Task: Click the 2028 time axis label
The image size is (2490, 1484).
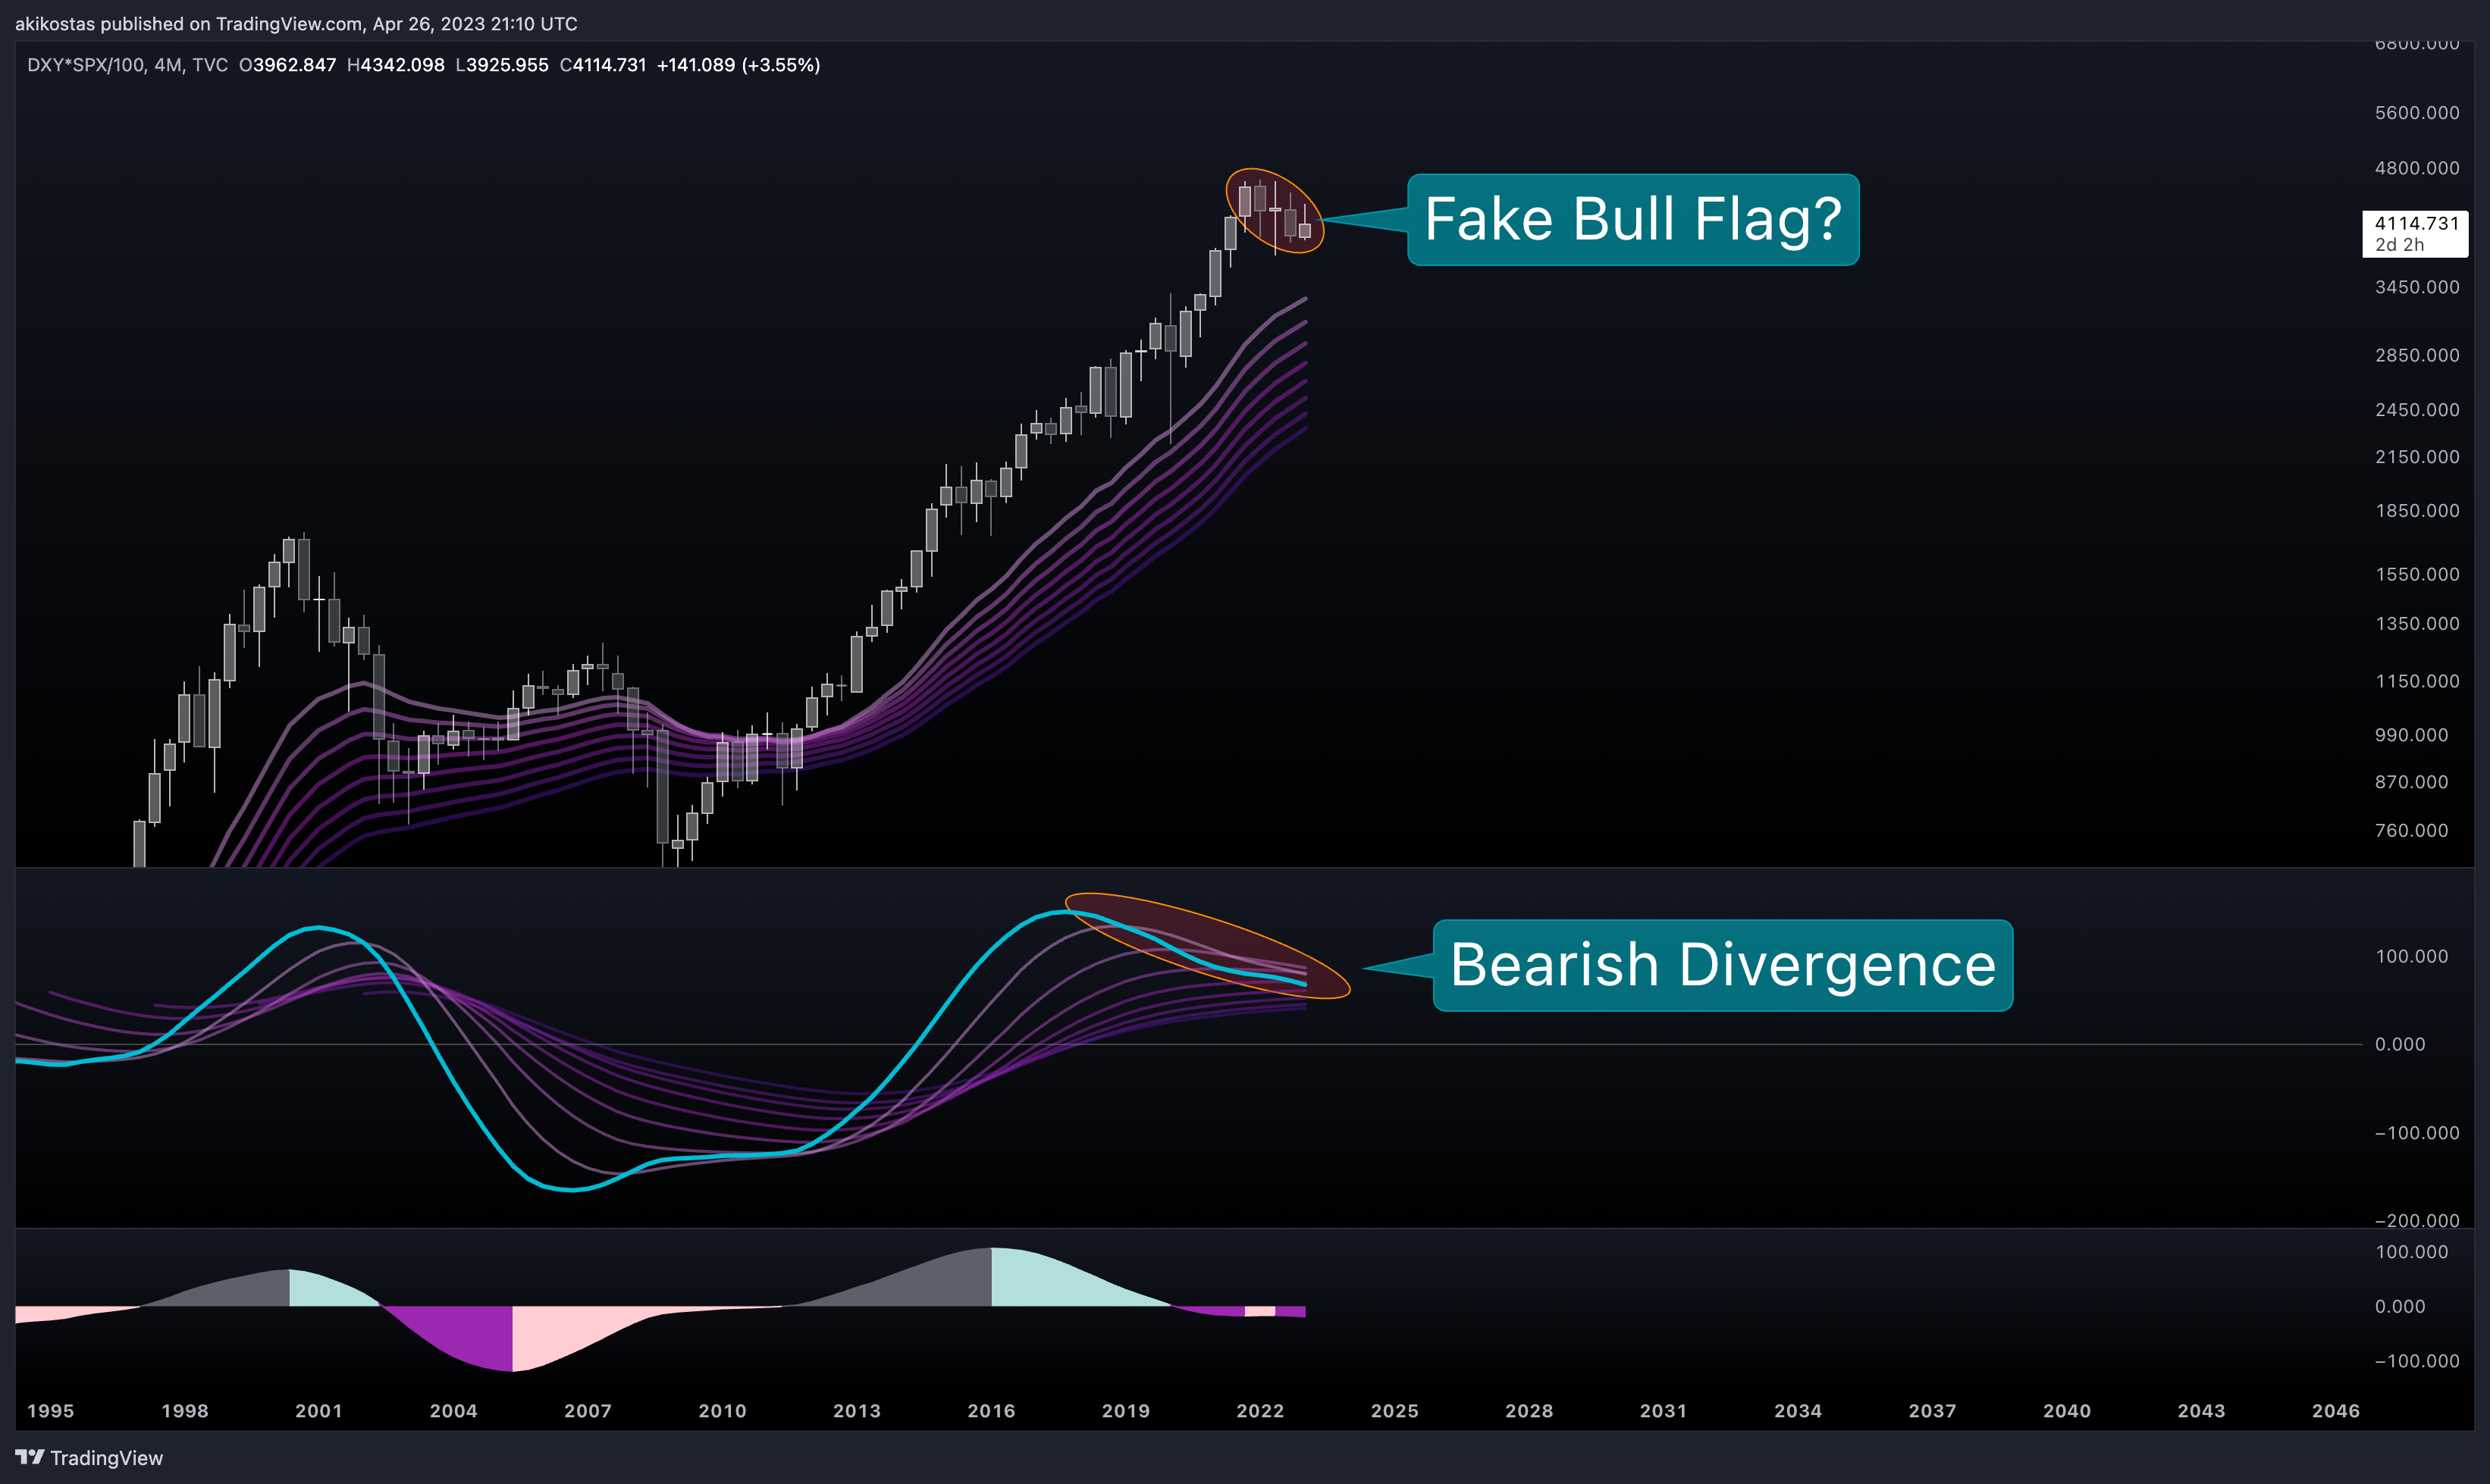Action: (1529, 1411)
